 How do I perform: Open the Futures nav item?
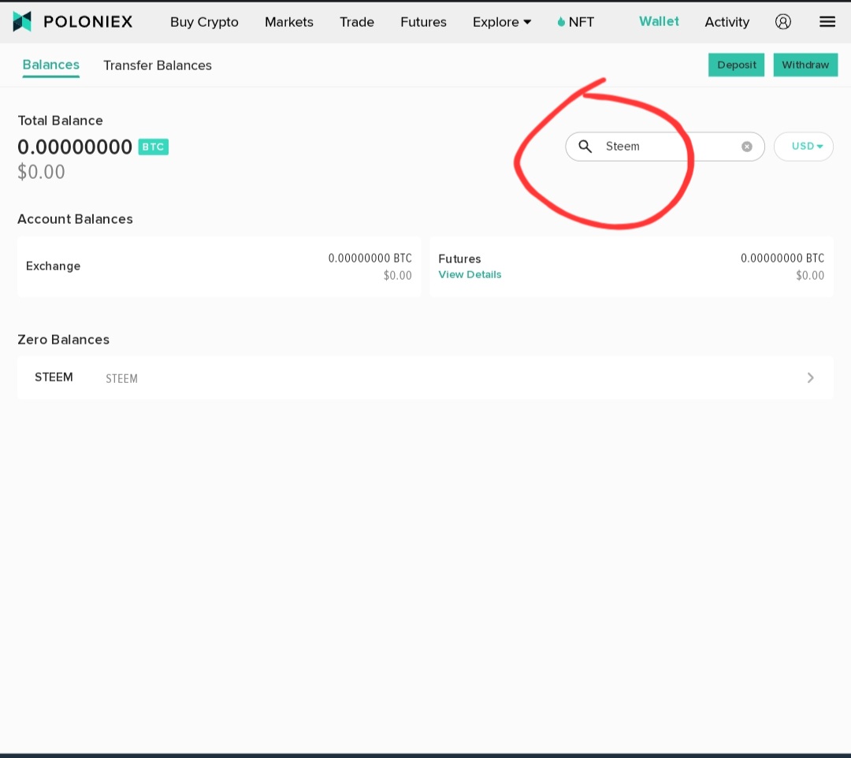tap(423, 22)
